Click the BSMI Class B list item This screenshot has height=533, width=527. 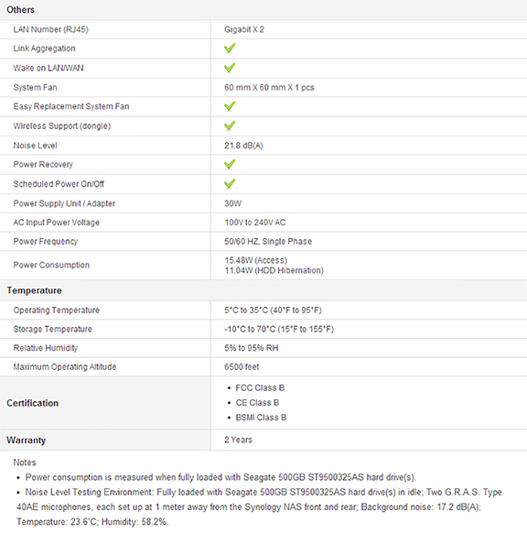coord(261,418)
